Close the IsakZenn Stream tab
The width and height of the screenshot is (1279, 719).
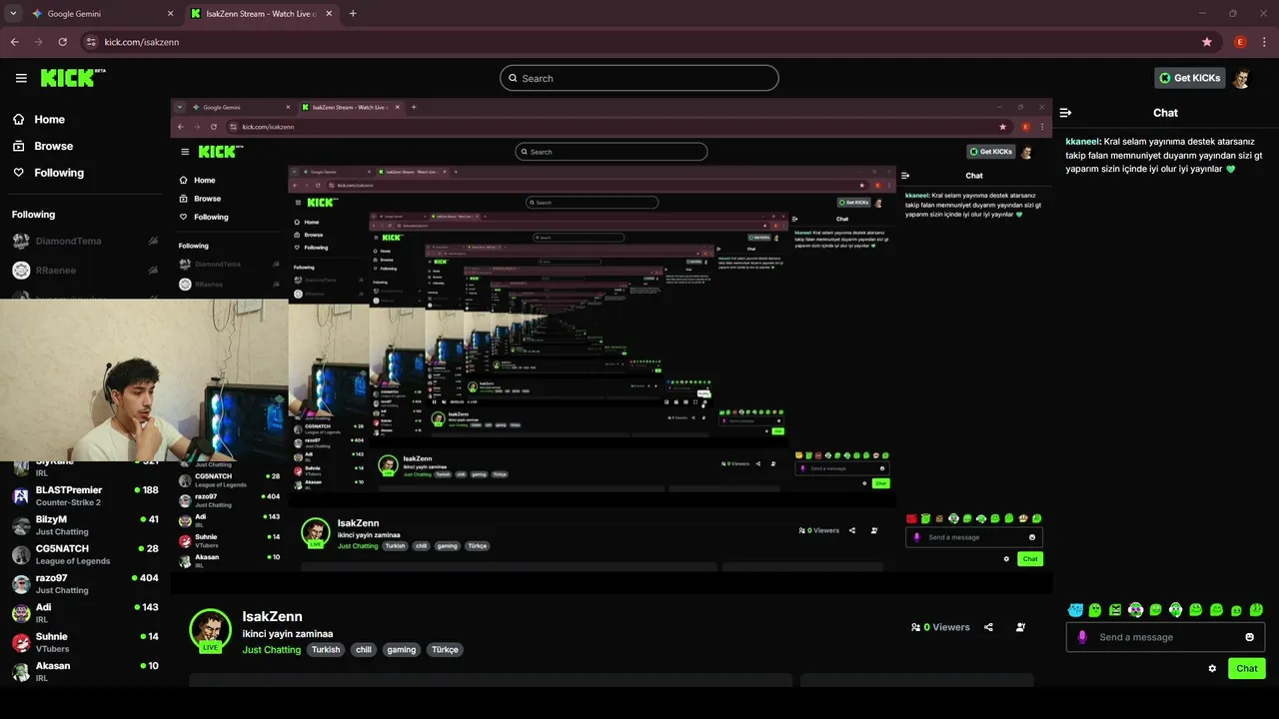(329, 14)
